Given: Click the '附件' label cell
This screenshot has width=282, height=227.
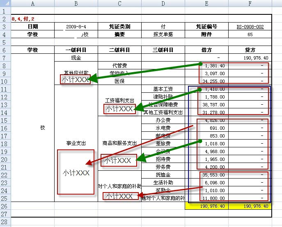Looking at the screenshot, I should [x=206, y=34].
